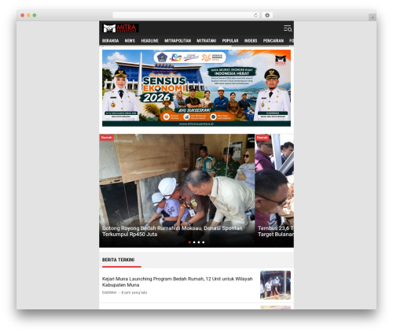Go to the POPULAR menu
393x333 pixels.
[x=230, y=41]
